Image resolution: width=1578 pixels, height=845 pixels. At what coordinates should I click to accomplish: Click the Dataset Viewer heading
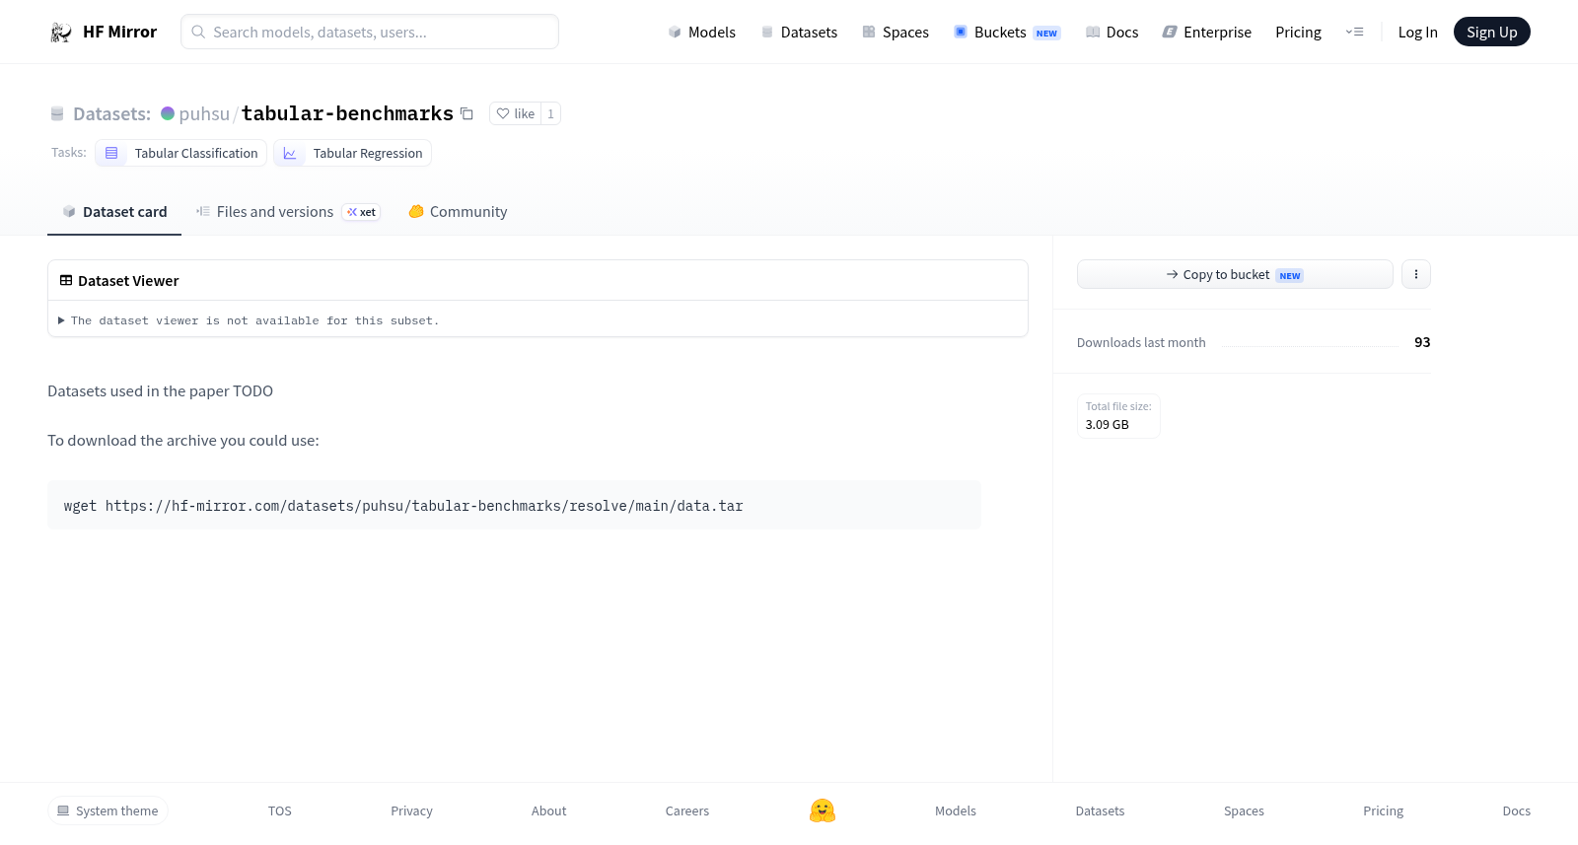tap(128, 281)
